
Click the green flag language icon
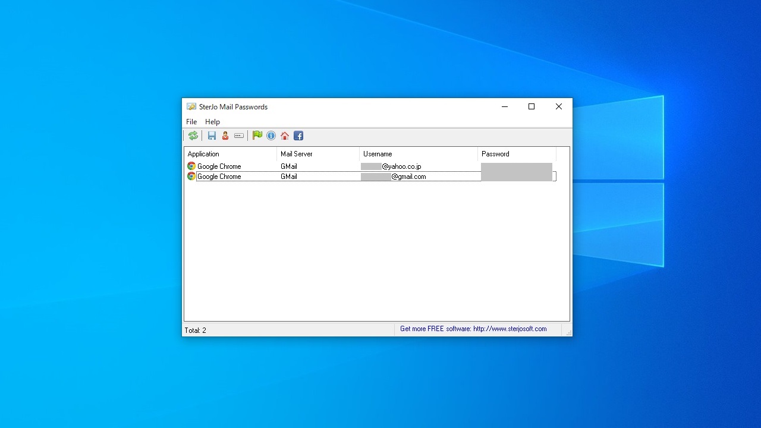[257, 136]
